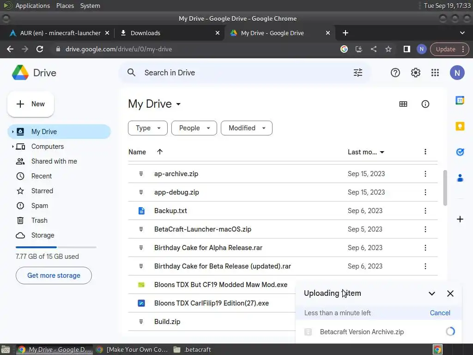
Task: Open advanced search filter options icon
Action: point(358,73)
